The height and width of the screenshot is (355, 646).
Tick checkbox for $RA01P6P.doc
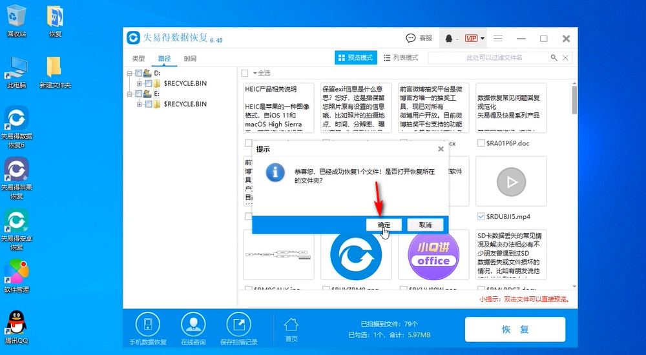pyautogui.click(x=481, y=143)
